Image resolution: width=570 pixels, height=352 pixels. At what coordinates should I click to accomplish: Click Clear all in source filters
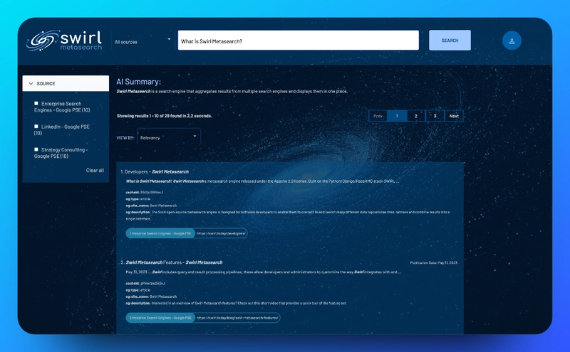(95, 170)
